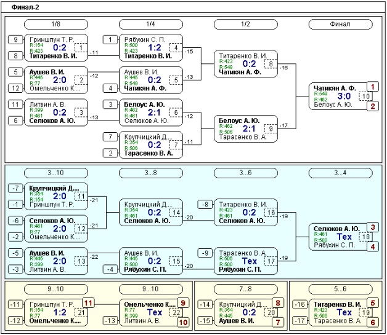Click fourth place badge 4
This screenshot has width=387, height=335.
pos(373,246)
